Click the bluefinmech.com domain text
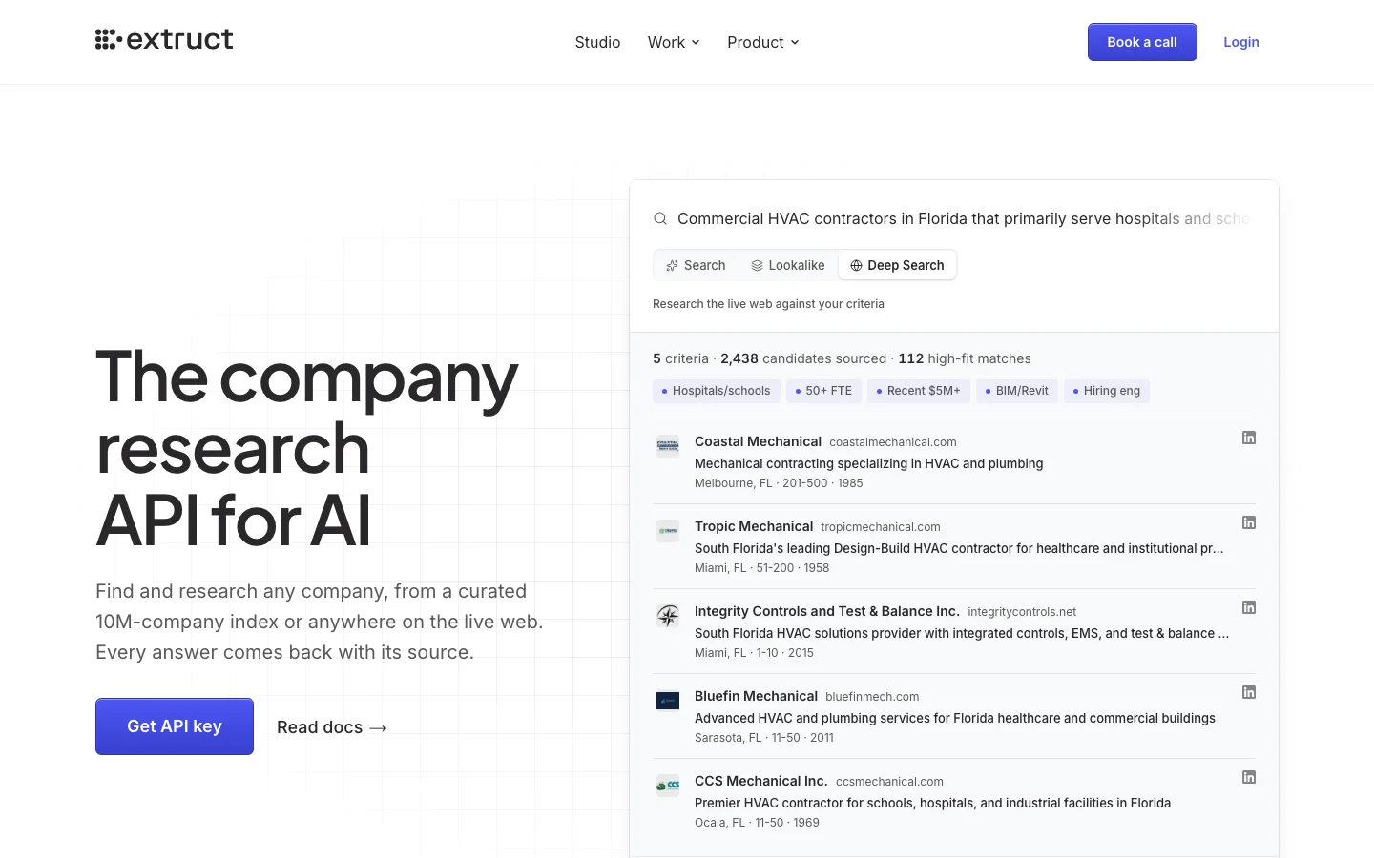 [872, 697]
